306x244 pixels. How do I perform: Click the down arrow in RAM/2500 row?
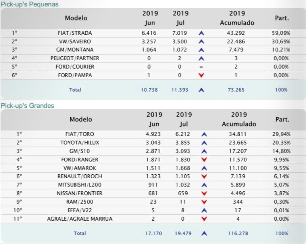(204, 202)
